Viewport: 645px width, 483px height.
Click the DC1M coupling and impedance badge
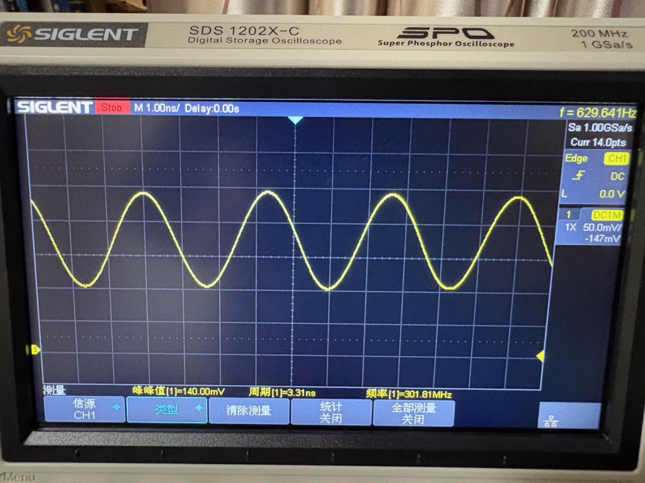tap(606, 214)
